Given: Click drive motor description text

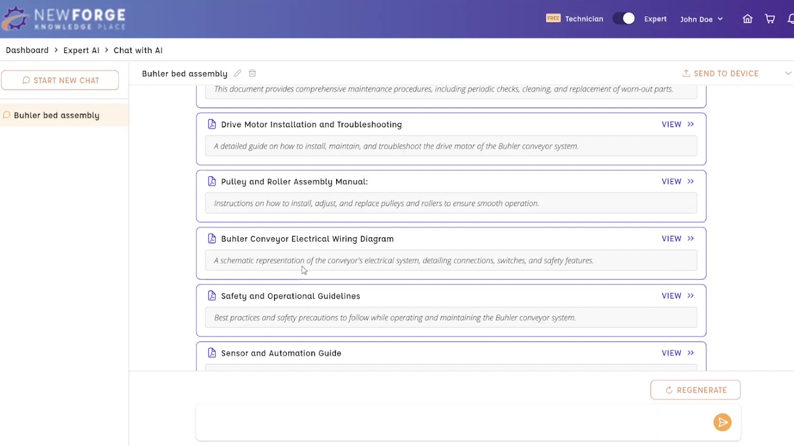Looking at the screenshot, I should tap(396, 146).
